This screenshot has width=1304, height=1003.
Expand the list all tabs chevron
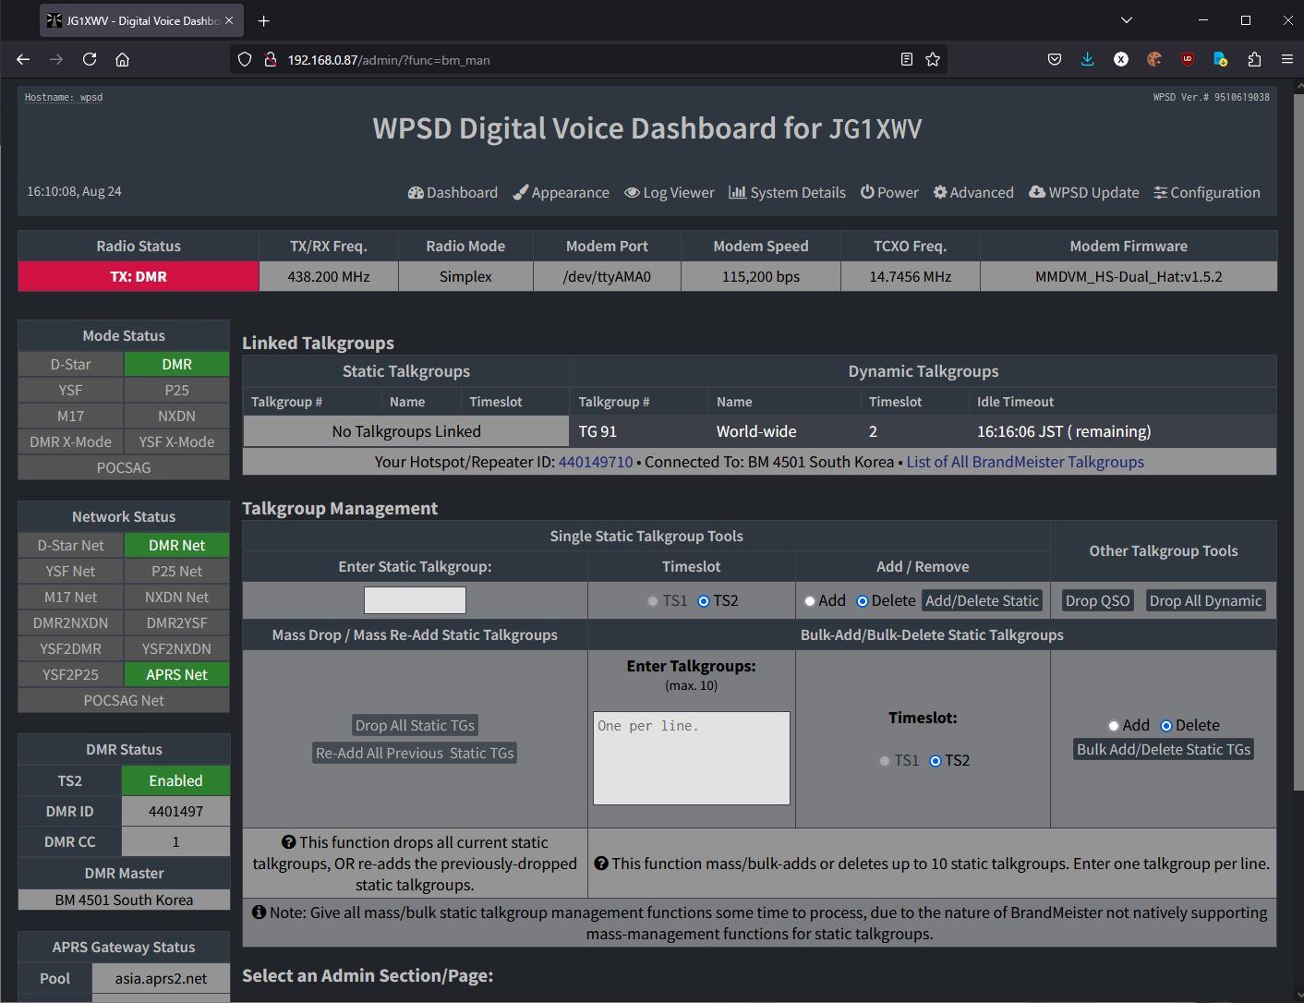(x=1127, y=20)
